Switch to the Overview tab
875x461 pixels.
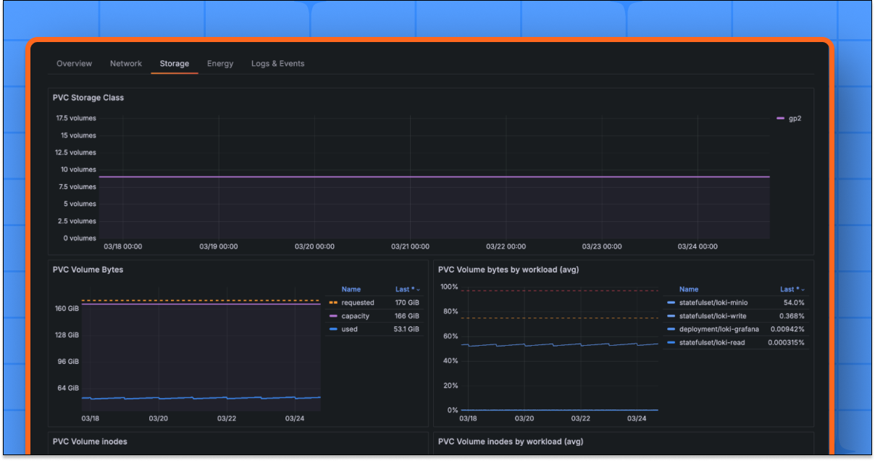pyautogui.click(x=74, y=63)
